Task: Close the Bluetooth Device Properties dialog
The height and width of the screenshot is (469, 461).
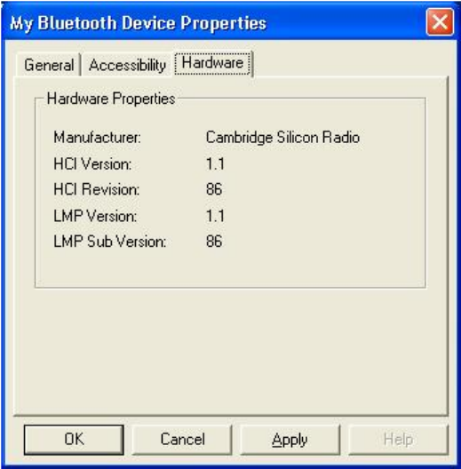Action: pyautogui.click(x=440, y=22)
